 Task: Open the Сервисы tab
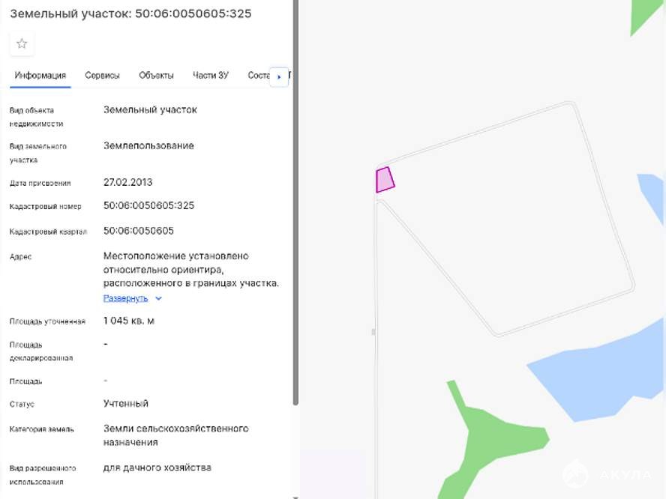point(102,76)
